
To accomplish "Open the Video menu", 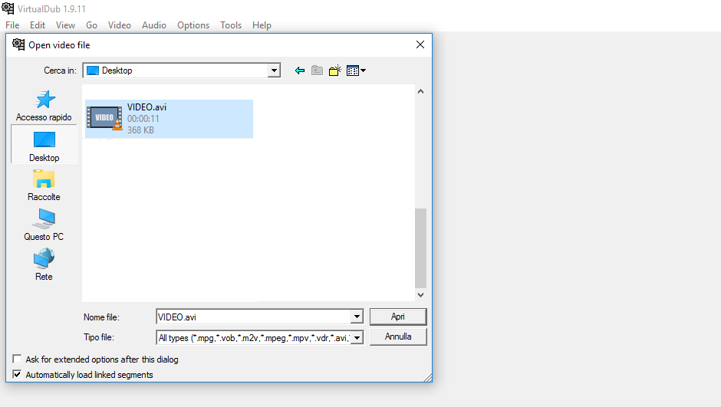I will coord(120,25).
